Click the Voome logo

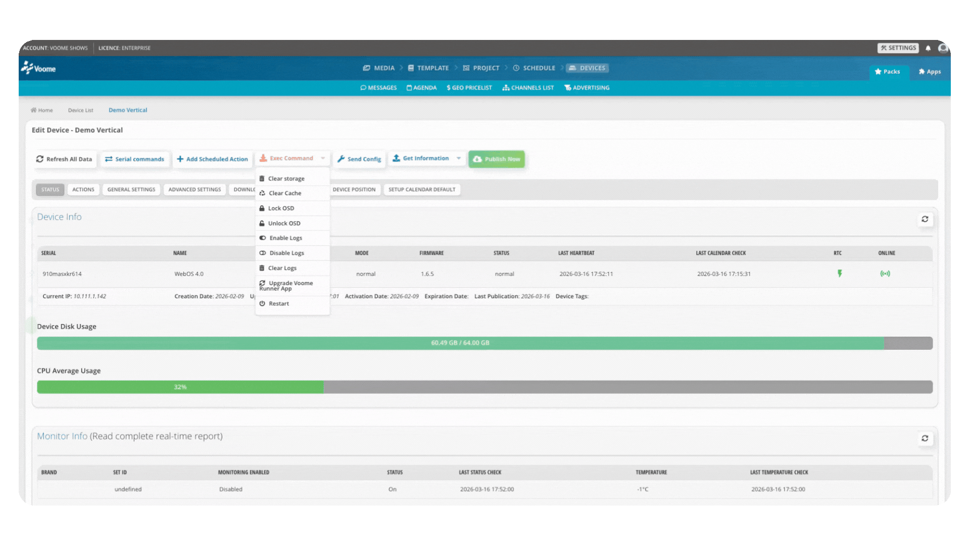tap(38, 68)
